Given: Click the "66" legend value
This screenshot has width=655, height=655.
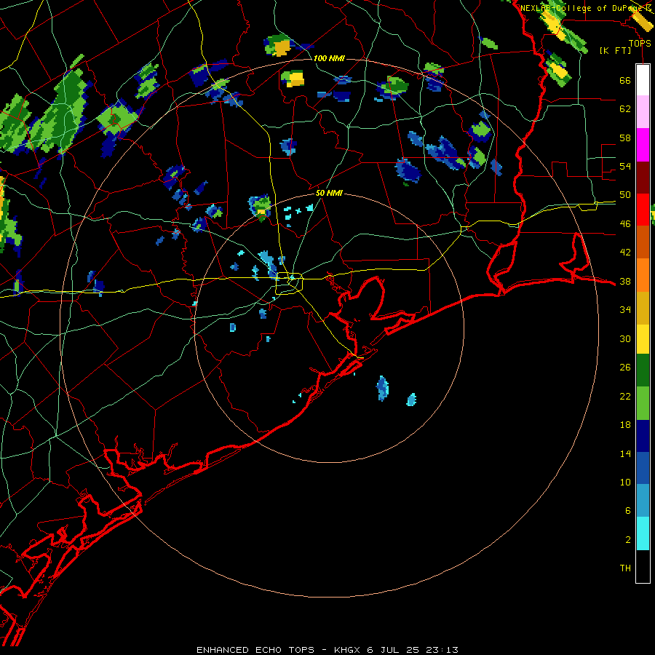Looking at the screenshot, I should (625, 80).
